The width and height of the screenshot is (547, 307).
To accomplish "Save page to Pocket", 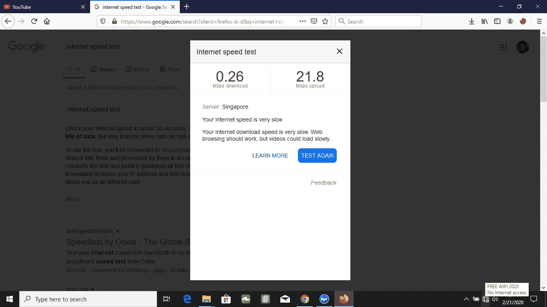I will click(314, 22).
